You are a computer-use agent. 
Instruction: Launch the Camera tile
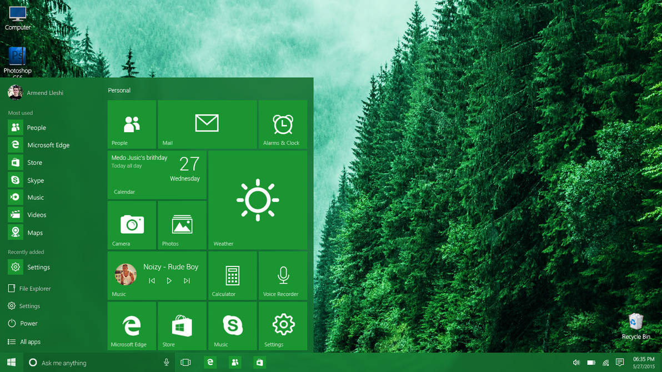click(x=132, y=225)
